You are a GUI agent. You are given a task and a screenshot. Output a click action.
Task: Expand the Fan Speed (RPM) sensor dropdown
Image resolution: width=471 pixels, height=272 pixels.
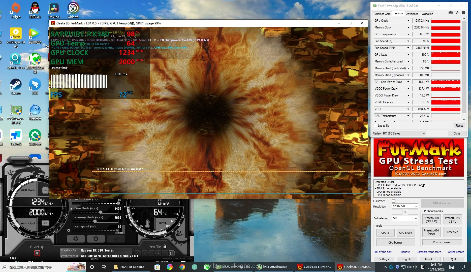[408, 48]
